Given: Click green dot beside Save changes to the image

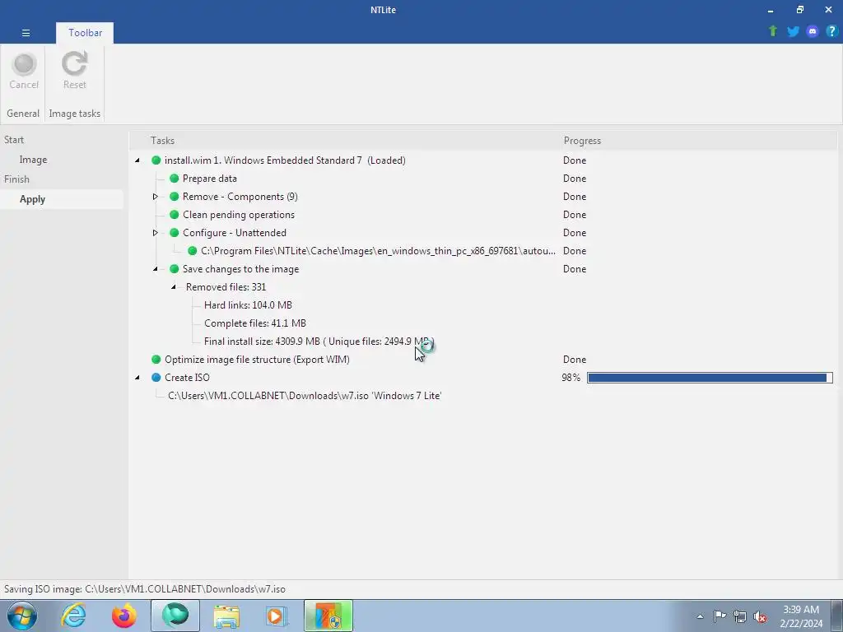Looking at the screenshot, I should tap(175, 269).
